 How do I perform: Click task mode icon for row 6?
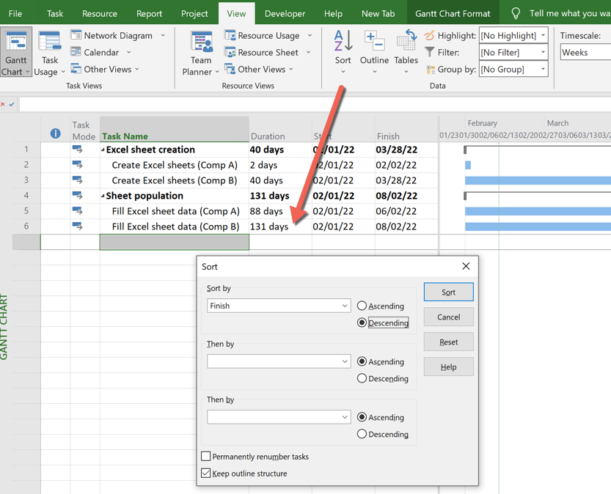[77, 226]
